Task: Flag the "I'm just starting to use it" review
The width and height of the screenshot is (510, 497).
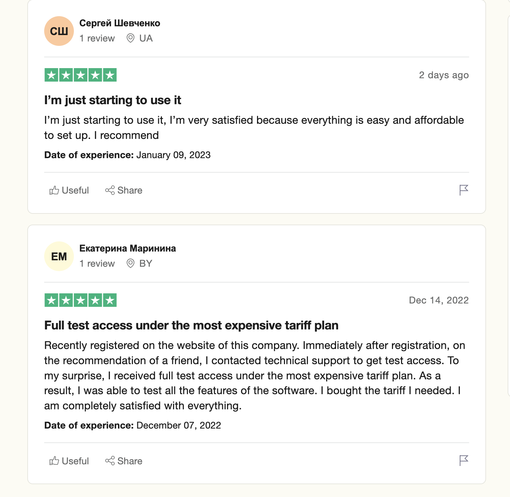Action: click(x=464, y=190)
